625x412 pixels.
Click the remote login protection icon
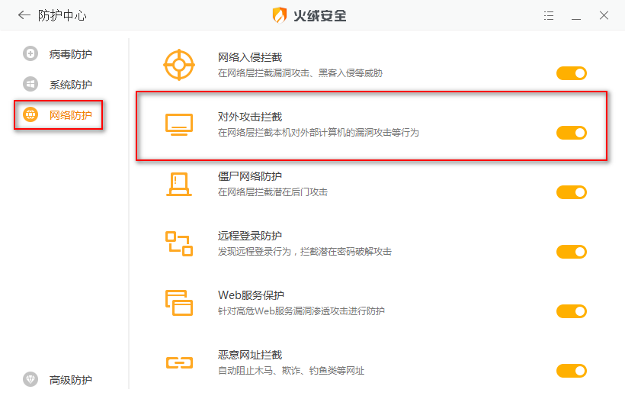tap(179, 243)
